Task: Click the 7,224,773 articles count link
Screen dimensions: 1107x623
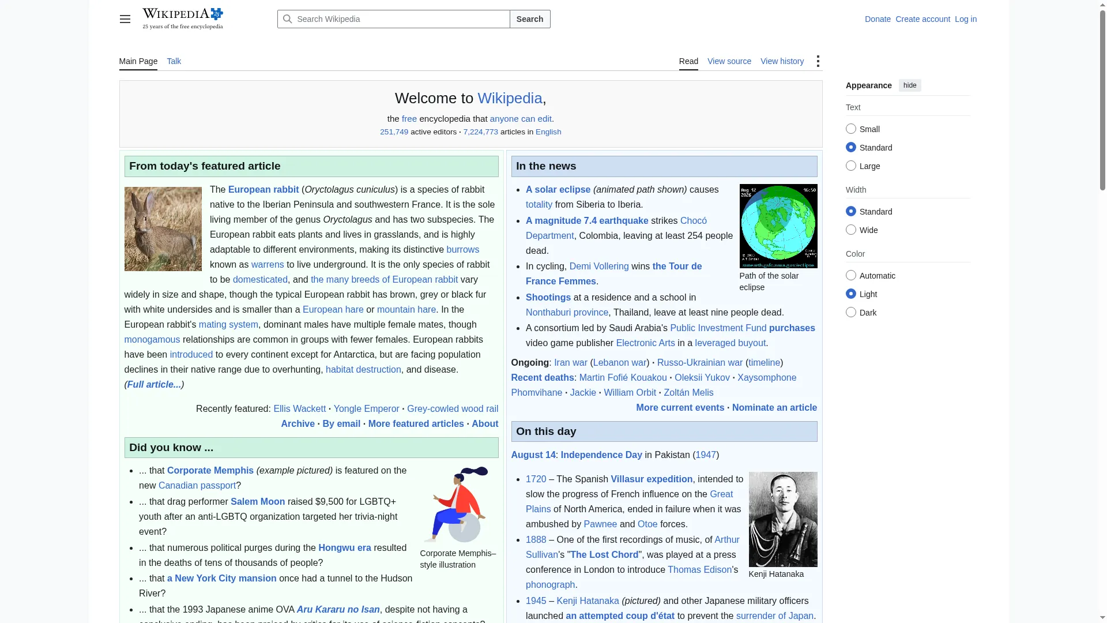Action: (x=481, y=132)
